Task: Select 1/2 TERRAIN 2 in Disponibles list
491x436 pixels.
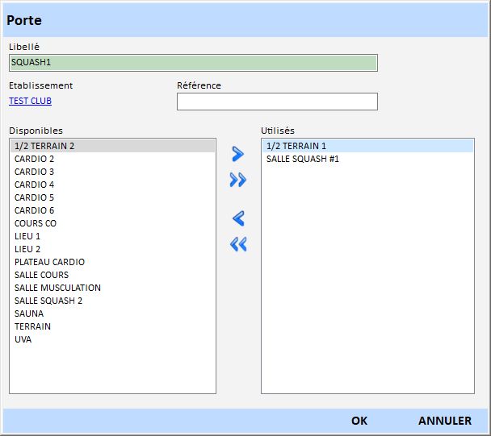Action: point(44,146)
